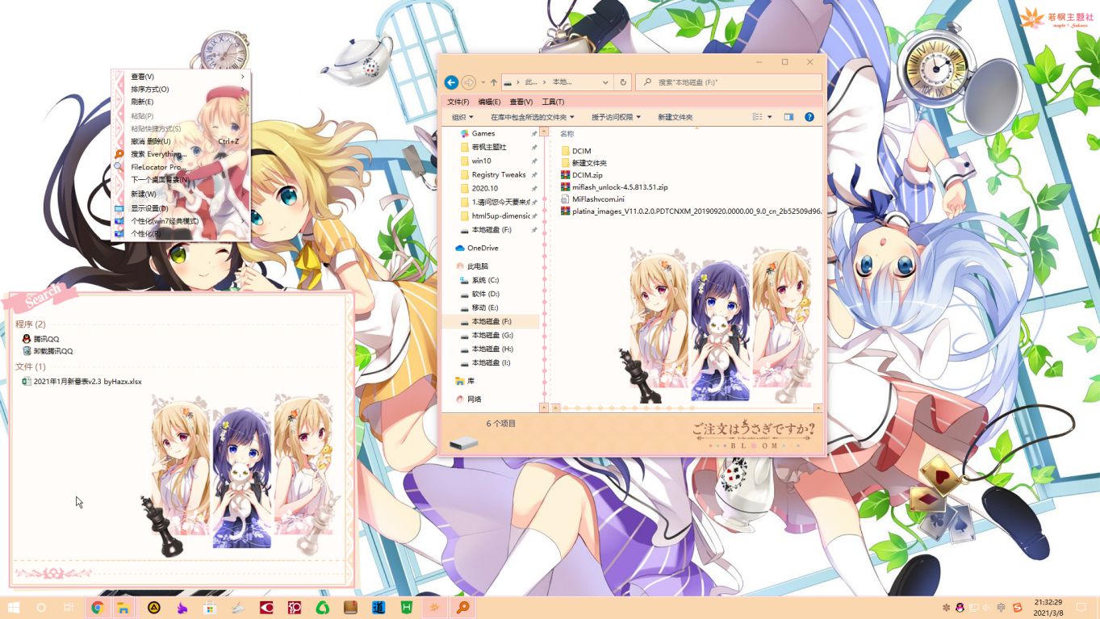Click the Sogou input tray icon
The width and height of the screenshot is (1100, 619).
[x=1017, y=607]
